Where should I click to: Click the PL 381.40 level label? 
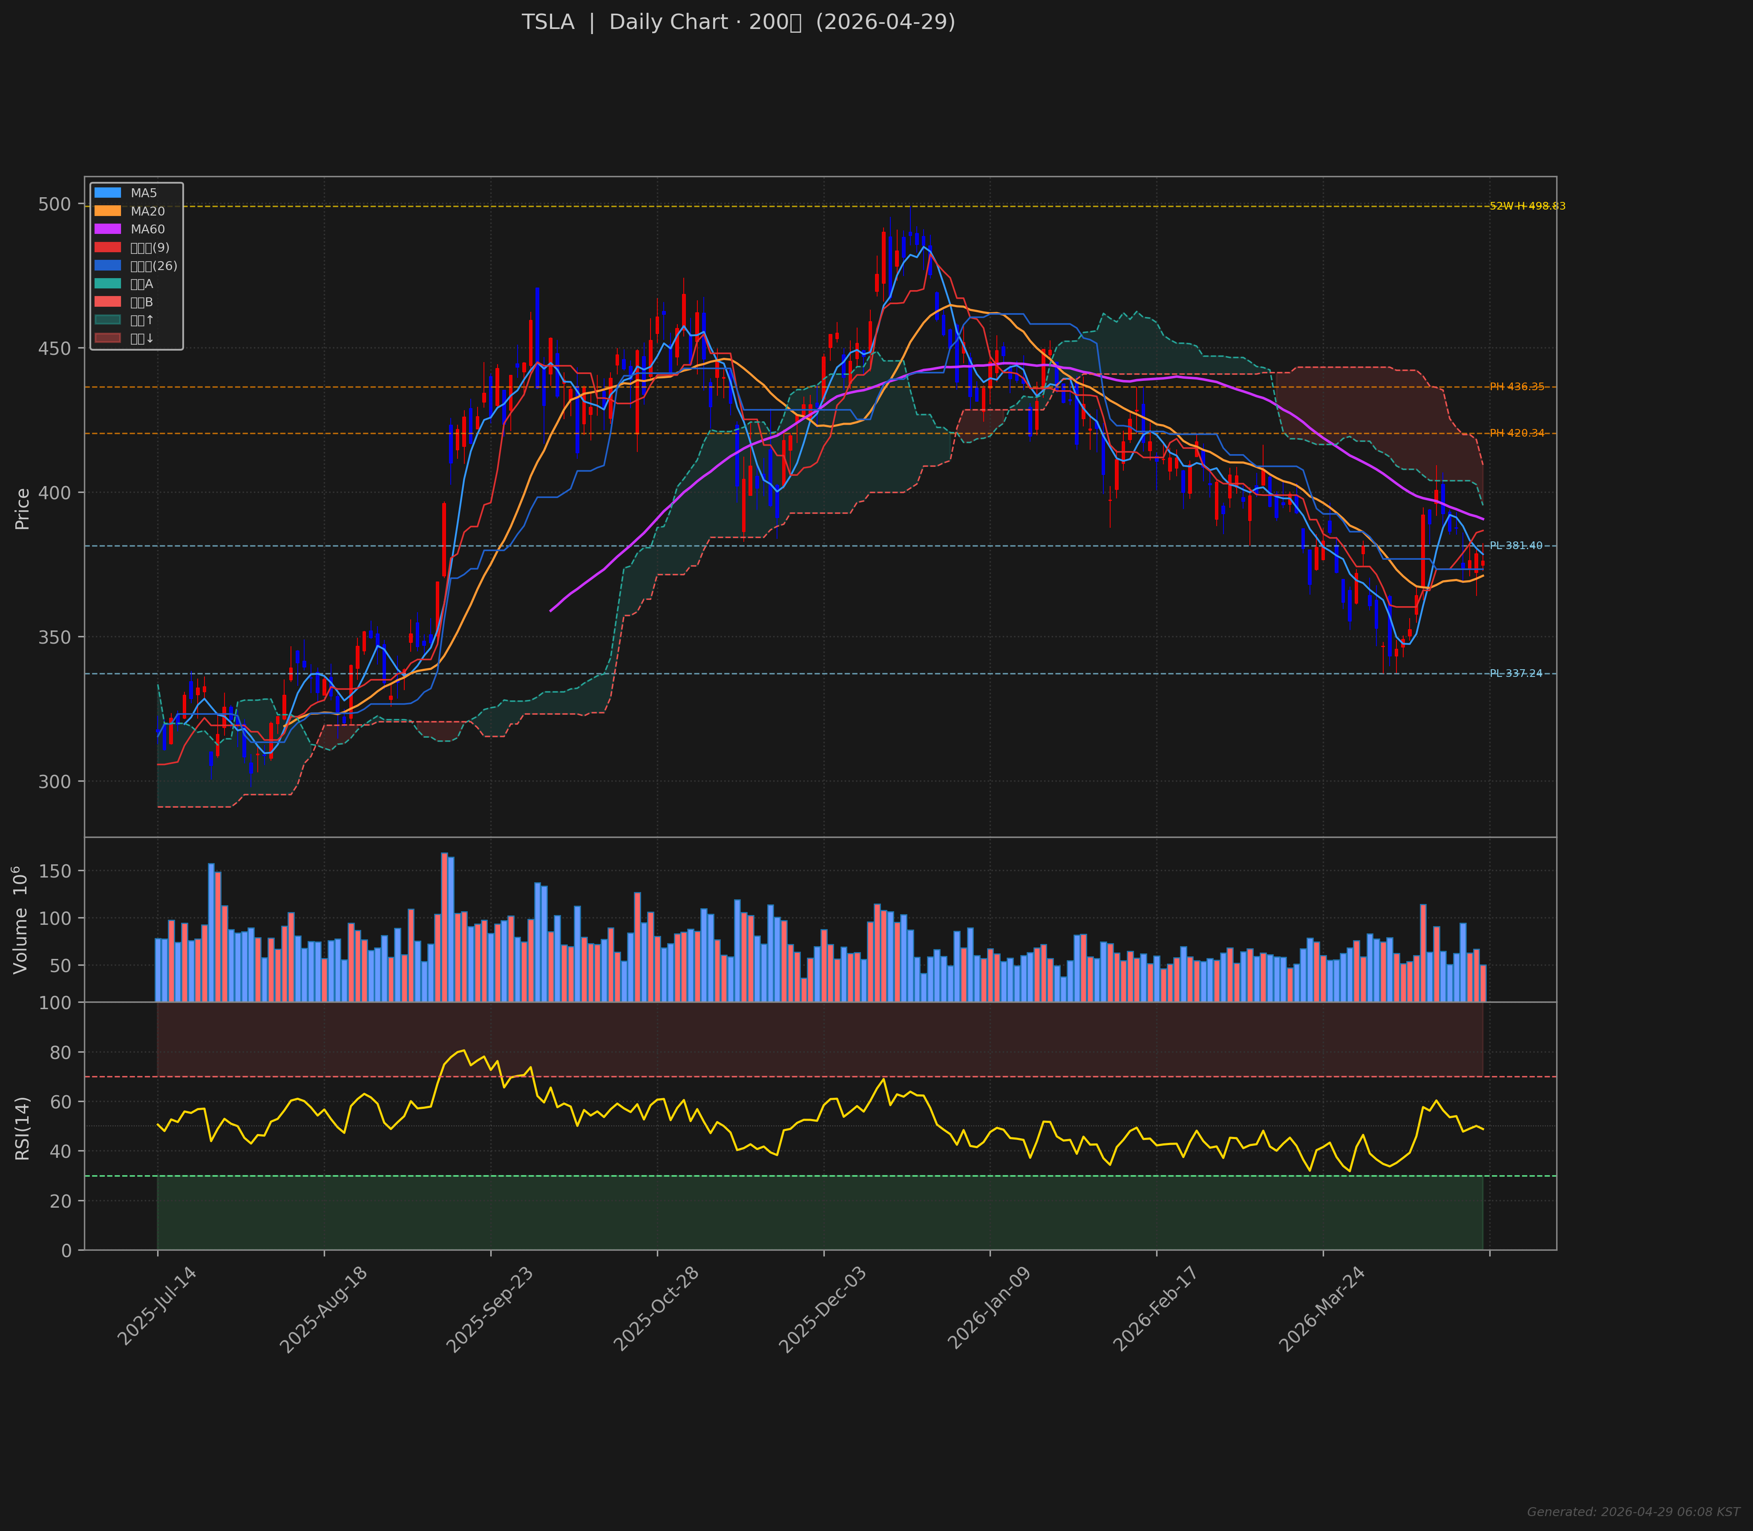pyautogui.click(x=1516, y=546)
